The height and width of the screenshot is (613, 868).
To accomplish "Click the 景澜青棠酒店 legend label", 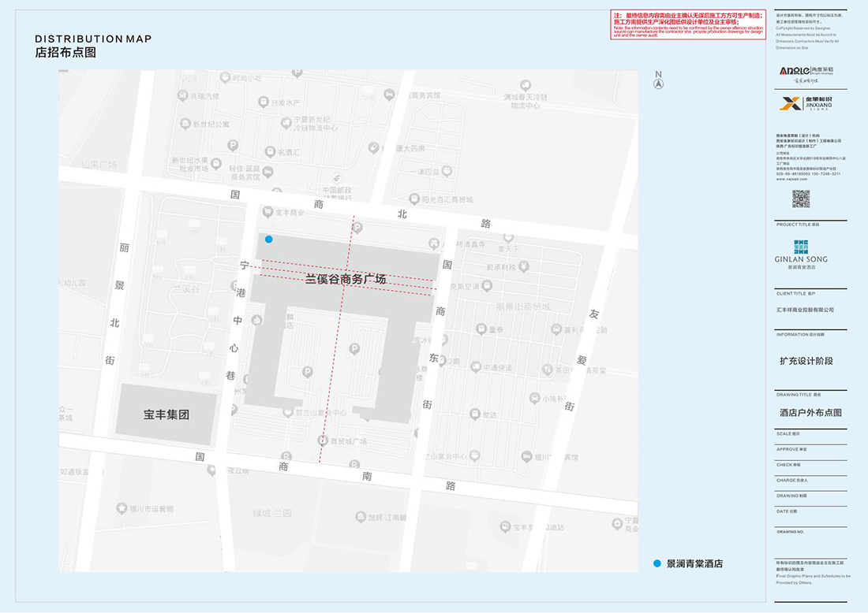I will pyautogui.click(x=694, y=563).
